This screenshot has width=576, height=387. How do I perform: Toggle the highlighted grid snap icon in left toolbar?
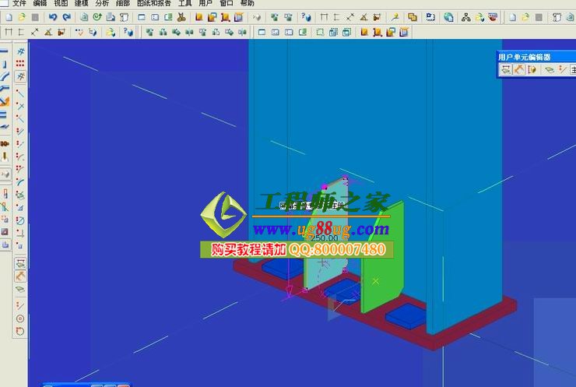point(20,76)
